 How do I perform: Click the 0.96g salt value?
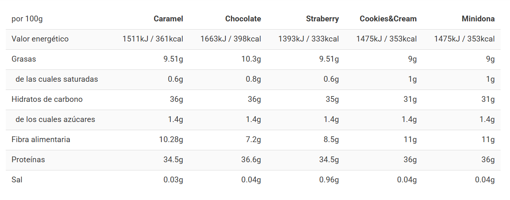[329, 180]
